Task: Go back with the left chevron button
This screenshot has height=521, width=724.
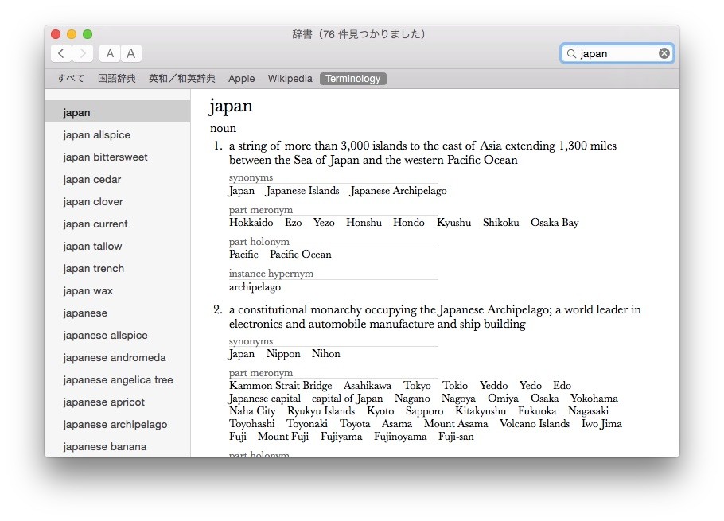Action: pos(61,53)
